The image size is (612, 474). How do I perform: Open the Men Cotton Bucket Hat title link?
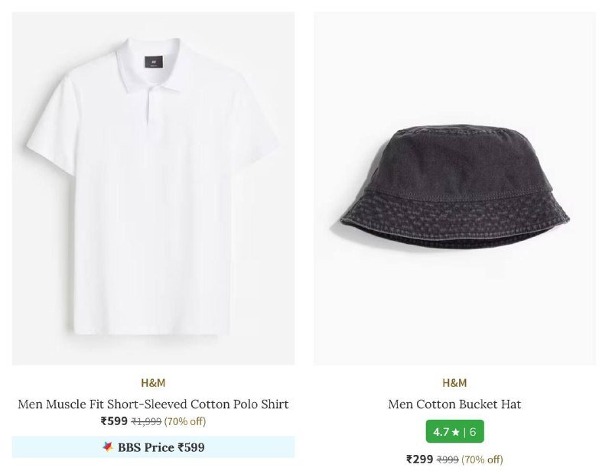[x=454, y=404]
